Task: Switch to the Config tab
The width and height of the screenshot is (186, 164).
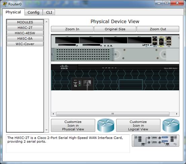Action: click(34, 12)
